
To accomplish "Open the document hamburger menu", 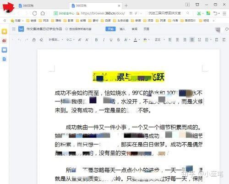I will (x=14, y=29).
